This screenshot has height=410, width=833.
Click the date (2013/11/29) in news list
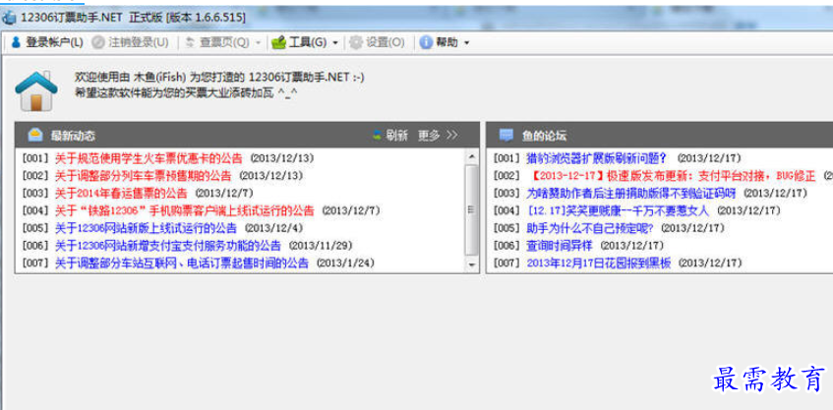(x=321, y=246)
